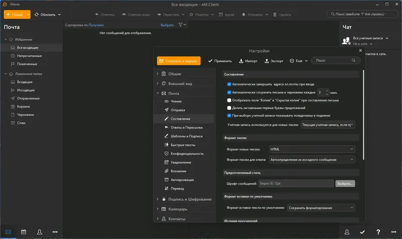The height and width of the screenshot is (239, 402).
Task: Disable automatic address completion checkbox
Action: click(229, 84)
